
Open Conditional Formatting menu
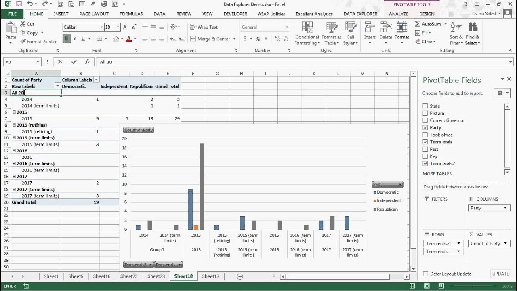coord(307,34)
